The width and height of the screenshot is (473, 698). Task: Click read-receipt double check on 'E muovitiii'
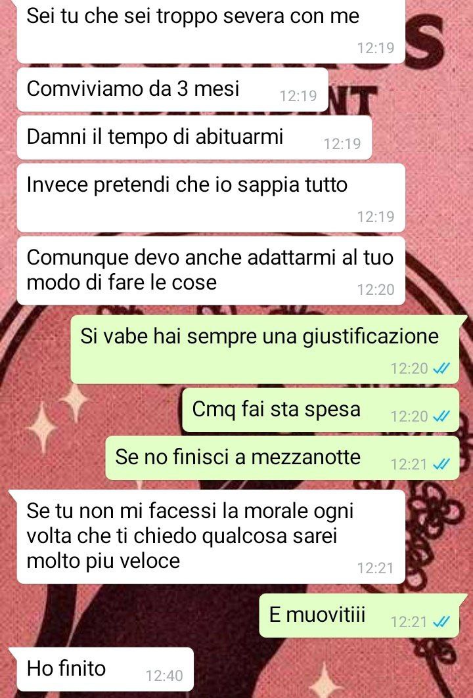tap(441, 621)
